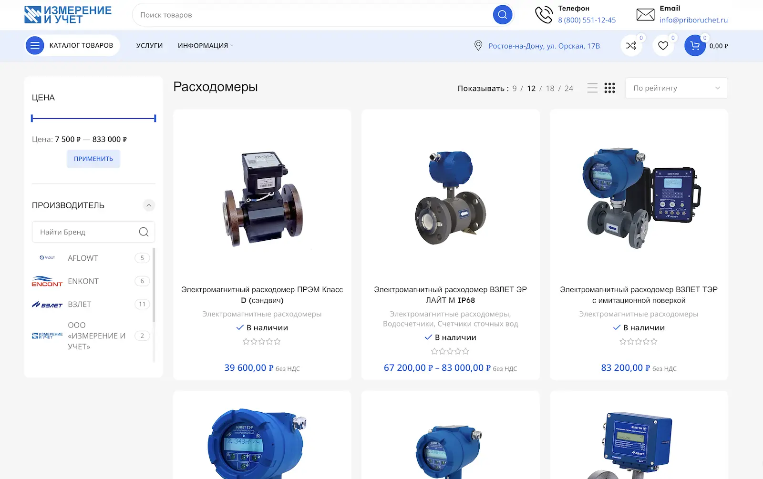Click the 83 200,00 ₽ price
Screen dimensions: 763x479
coord(626,368)
